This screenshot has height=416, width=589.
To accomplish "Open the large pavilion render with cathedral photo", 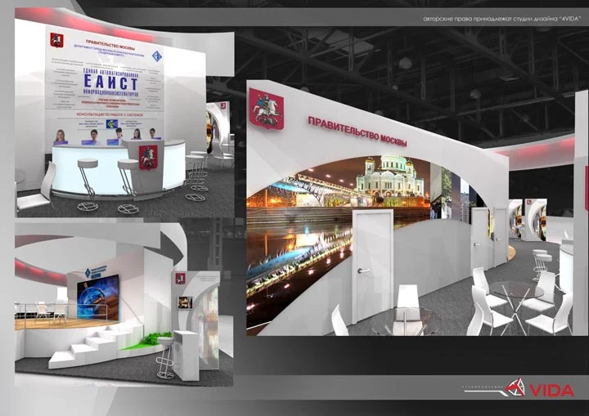I will 417,208.
